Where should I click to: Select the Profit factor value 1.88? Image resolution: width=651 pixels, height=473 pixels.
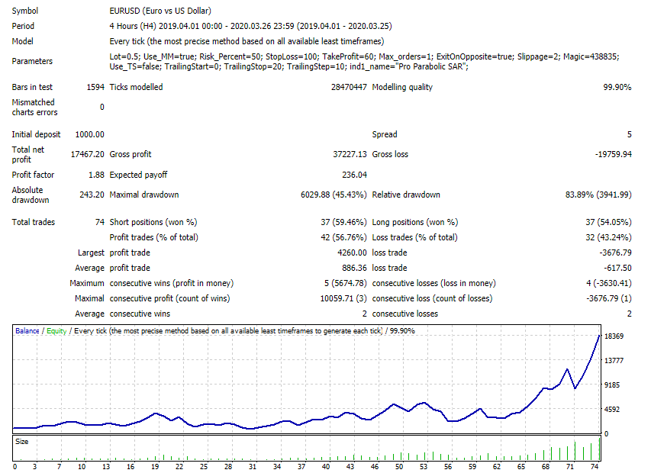click(95, 175)
